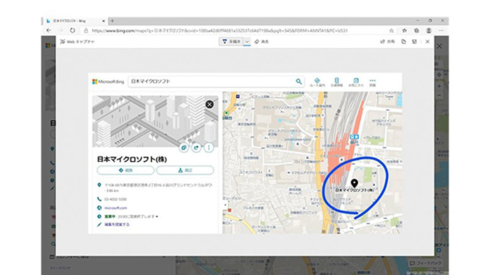Click the city illustration thumbnail
This screenshot has height=275, width=490.
tap(155, 121)
